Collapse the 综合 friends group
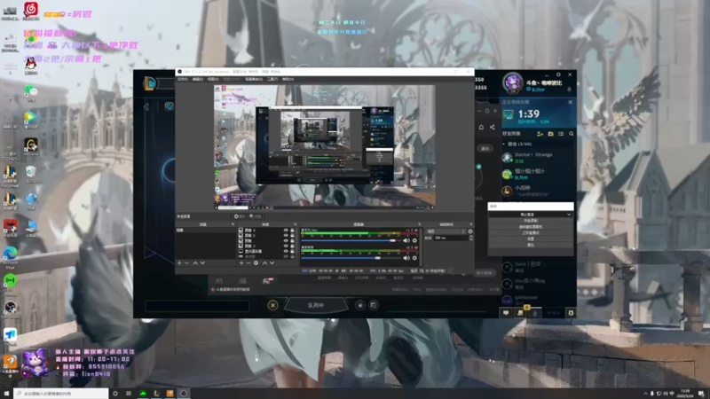Screen dimensions: 710x399 point(503,144)
